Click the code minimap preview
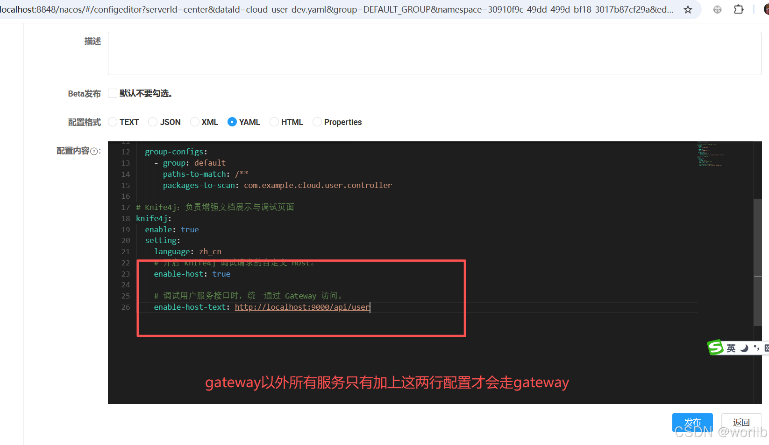769x445 pixels. tap(710, 154)
